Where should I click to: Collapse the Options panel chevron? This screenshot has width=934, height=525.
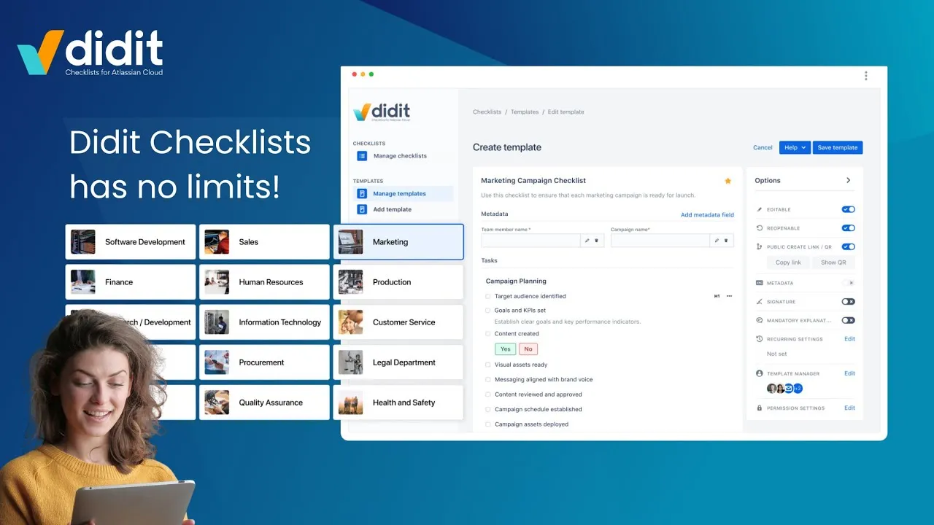point(848,180)
